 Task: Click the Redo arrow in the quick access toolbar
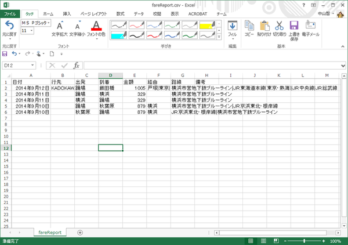click(27, 54)
